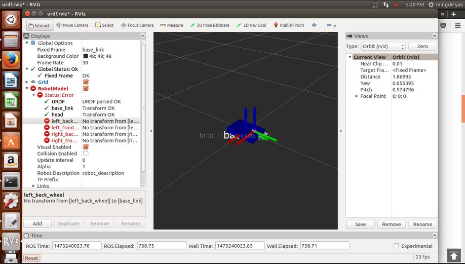
Task: Click the Robot Description value
Action: [103, 173]
